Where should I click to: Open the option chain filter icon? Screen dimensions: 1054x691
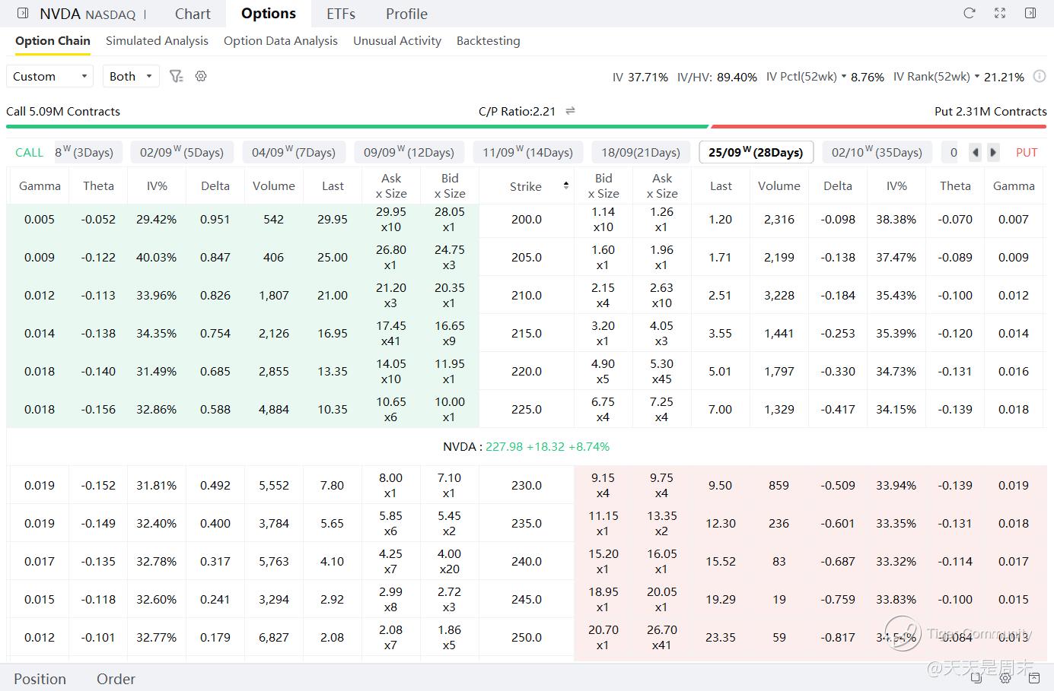point(176,76)
